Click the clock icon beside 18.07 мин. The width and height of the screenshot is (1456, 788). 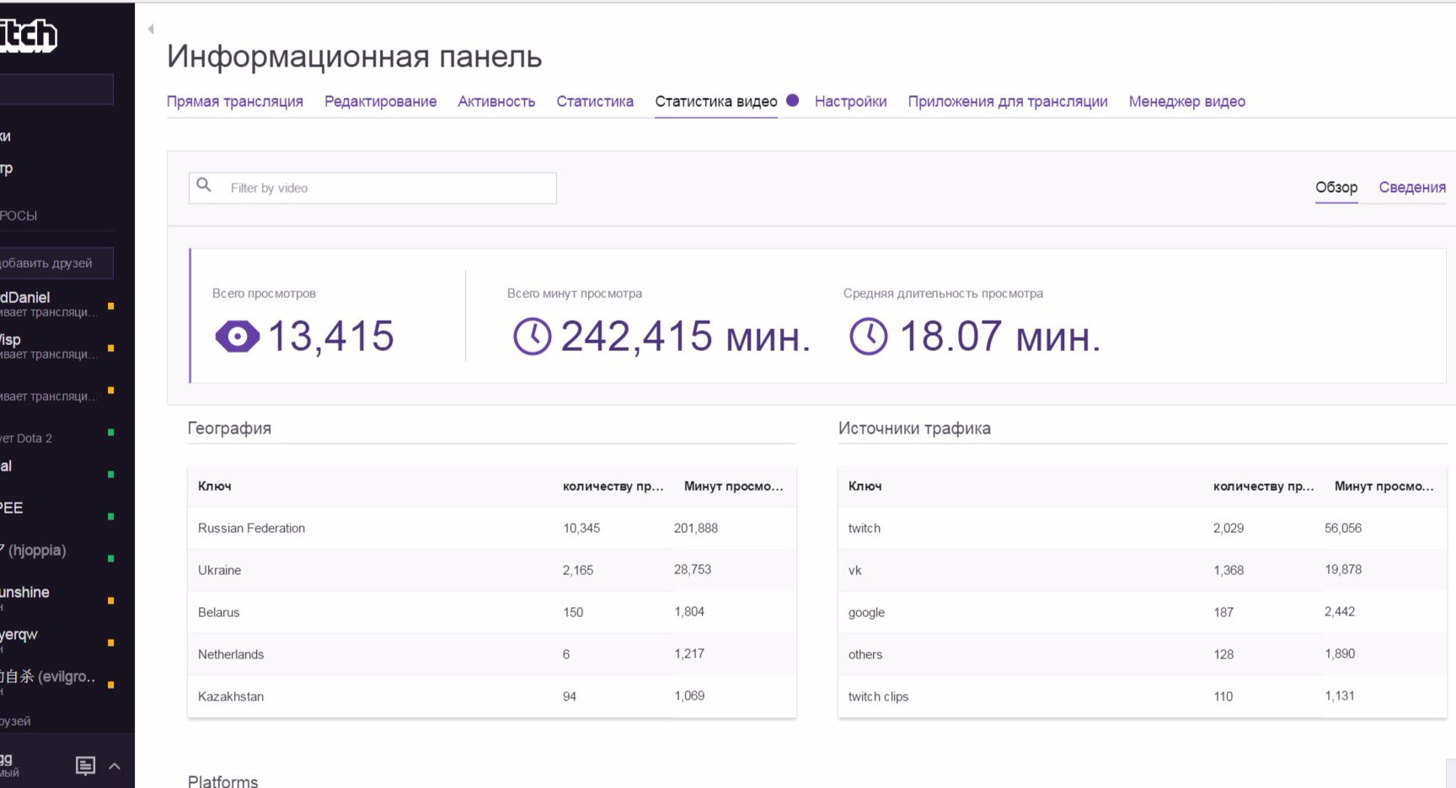pyautogui.click(x=868, y=337)
